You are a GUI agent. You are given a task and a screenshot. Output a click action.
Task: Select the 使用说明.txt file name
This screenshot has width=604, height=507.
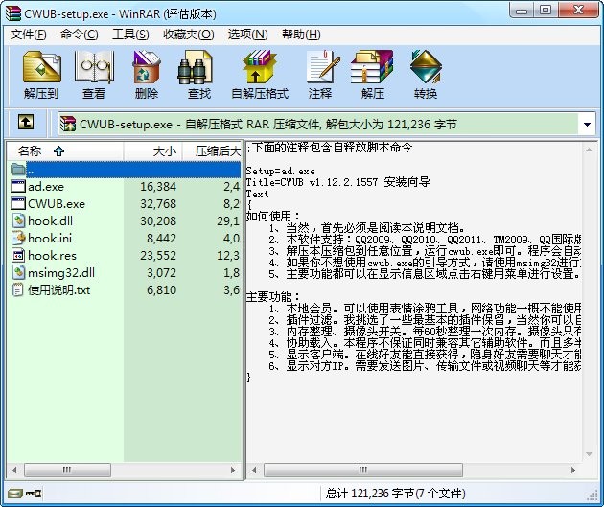coord(58,289)
